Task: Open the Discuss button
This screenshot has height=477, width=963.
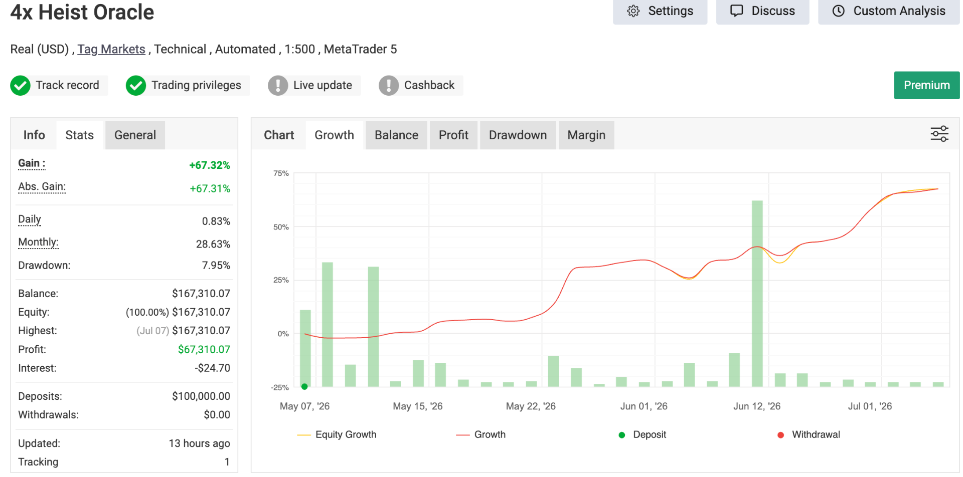Action: [762, 11]
